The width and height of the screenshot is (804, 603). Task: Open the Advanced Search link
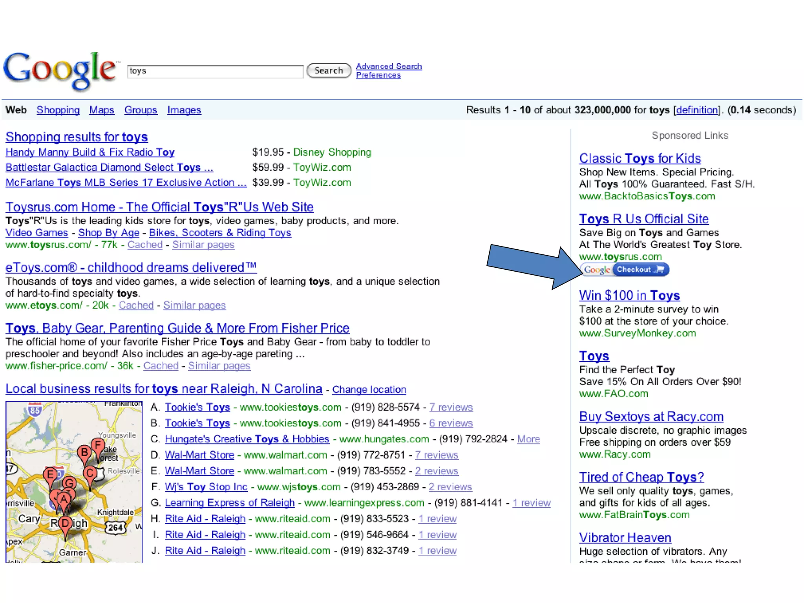(x=389, y=66)
